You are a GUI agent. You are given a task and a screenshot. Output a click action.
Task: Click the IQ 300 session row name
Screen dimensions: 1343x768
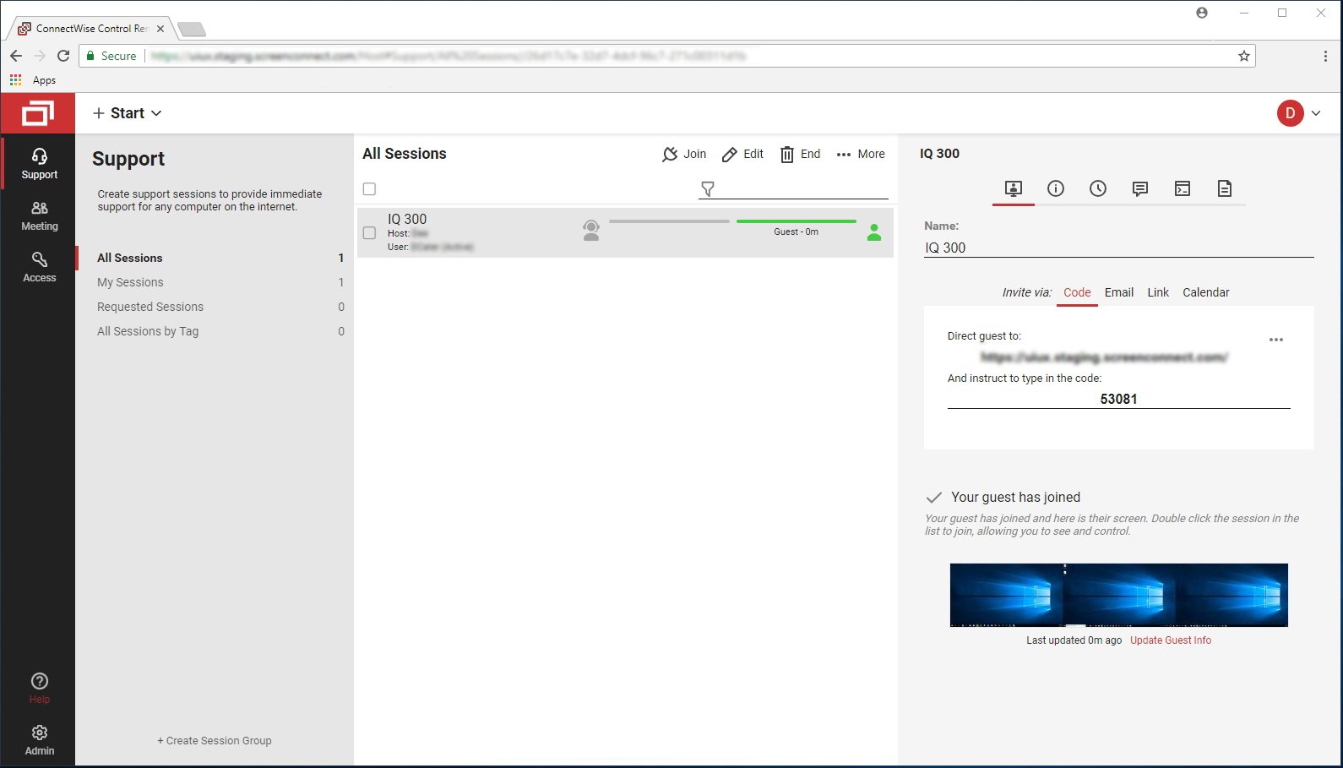[x=407, y=219]
